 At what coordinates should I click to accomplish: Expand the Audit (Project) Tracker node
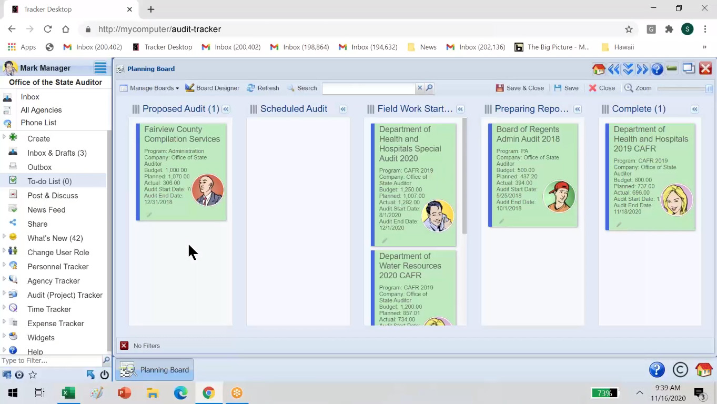tap(4, 294)
